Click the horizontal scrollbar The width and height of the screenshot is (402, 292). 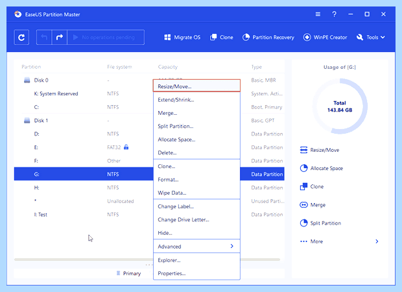tap(147, 260)
